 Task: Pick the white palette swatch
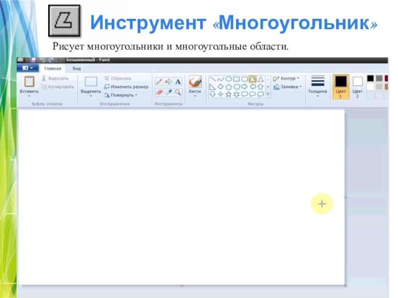coord(370,86)
